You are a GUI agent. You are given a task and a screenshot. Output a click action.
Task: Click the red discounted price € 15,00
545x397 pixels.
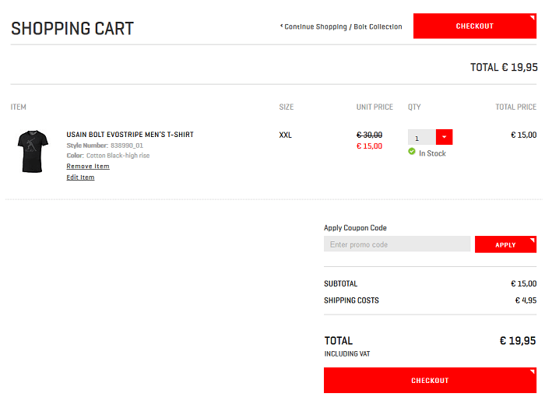(369, 146)
